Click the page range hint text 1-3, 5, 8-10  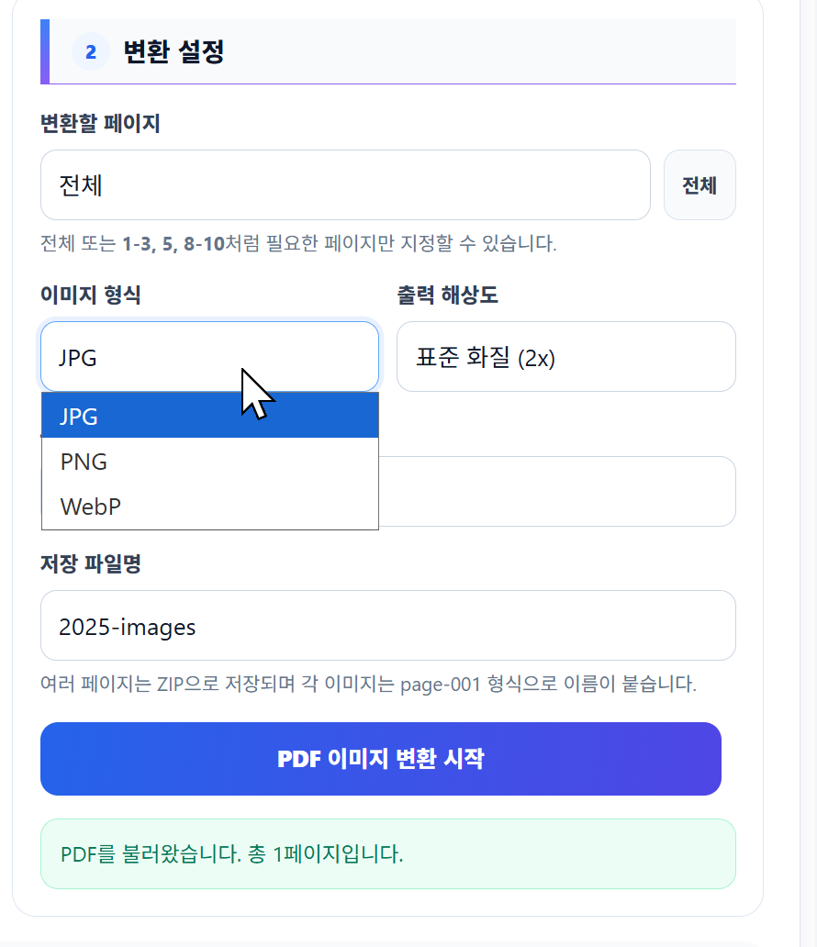[x=173, y=244]
